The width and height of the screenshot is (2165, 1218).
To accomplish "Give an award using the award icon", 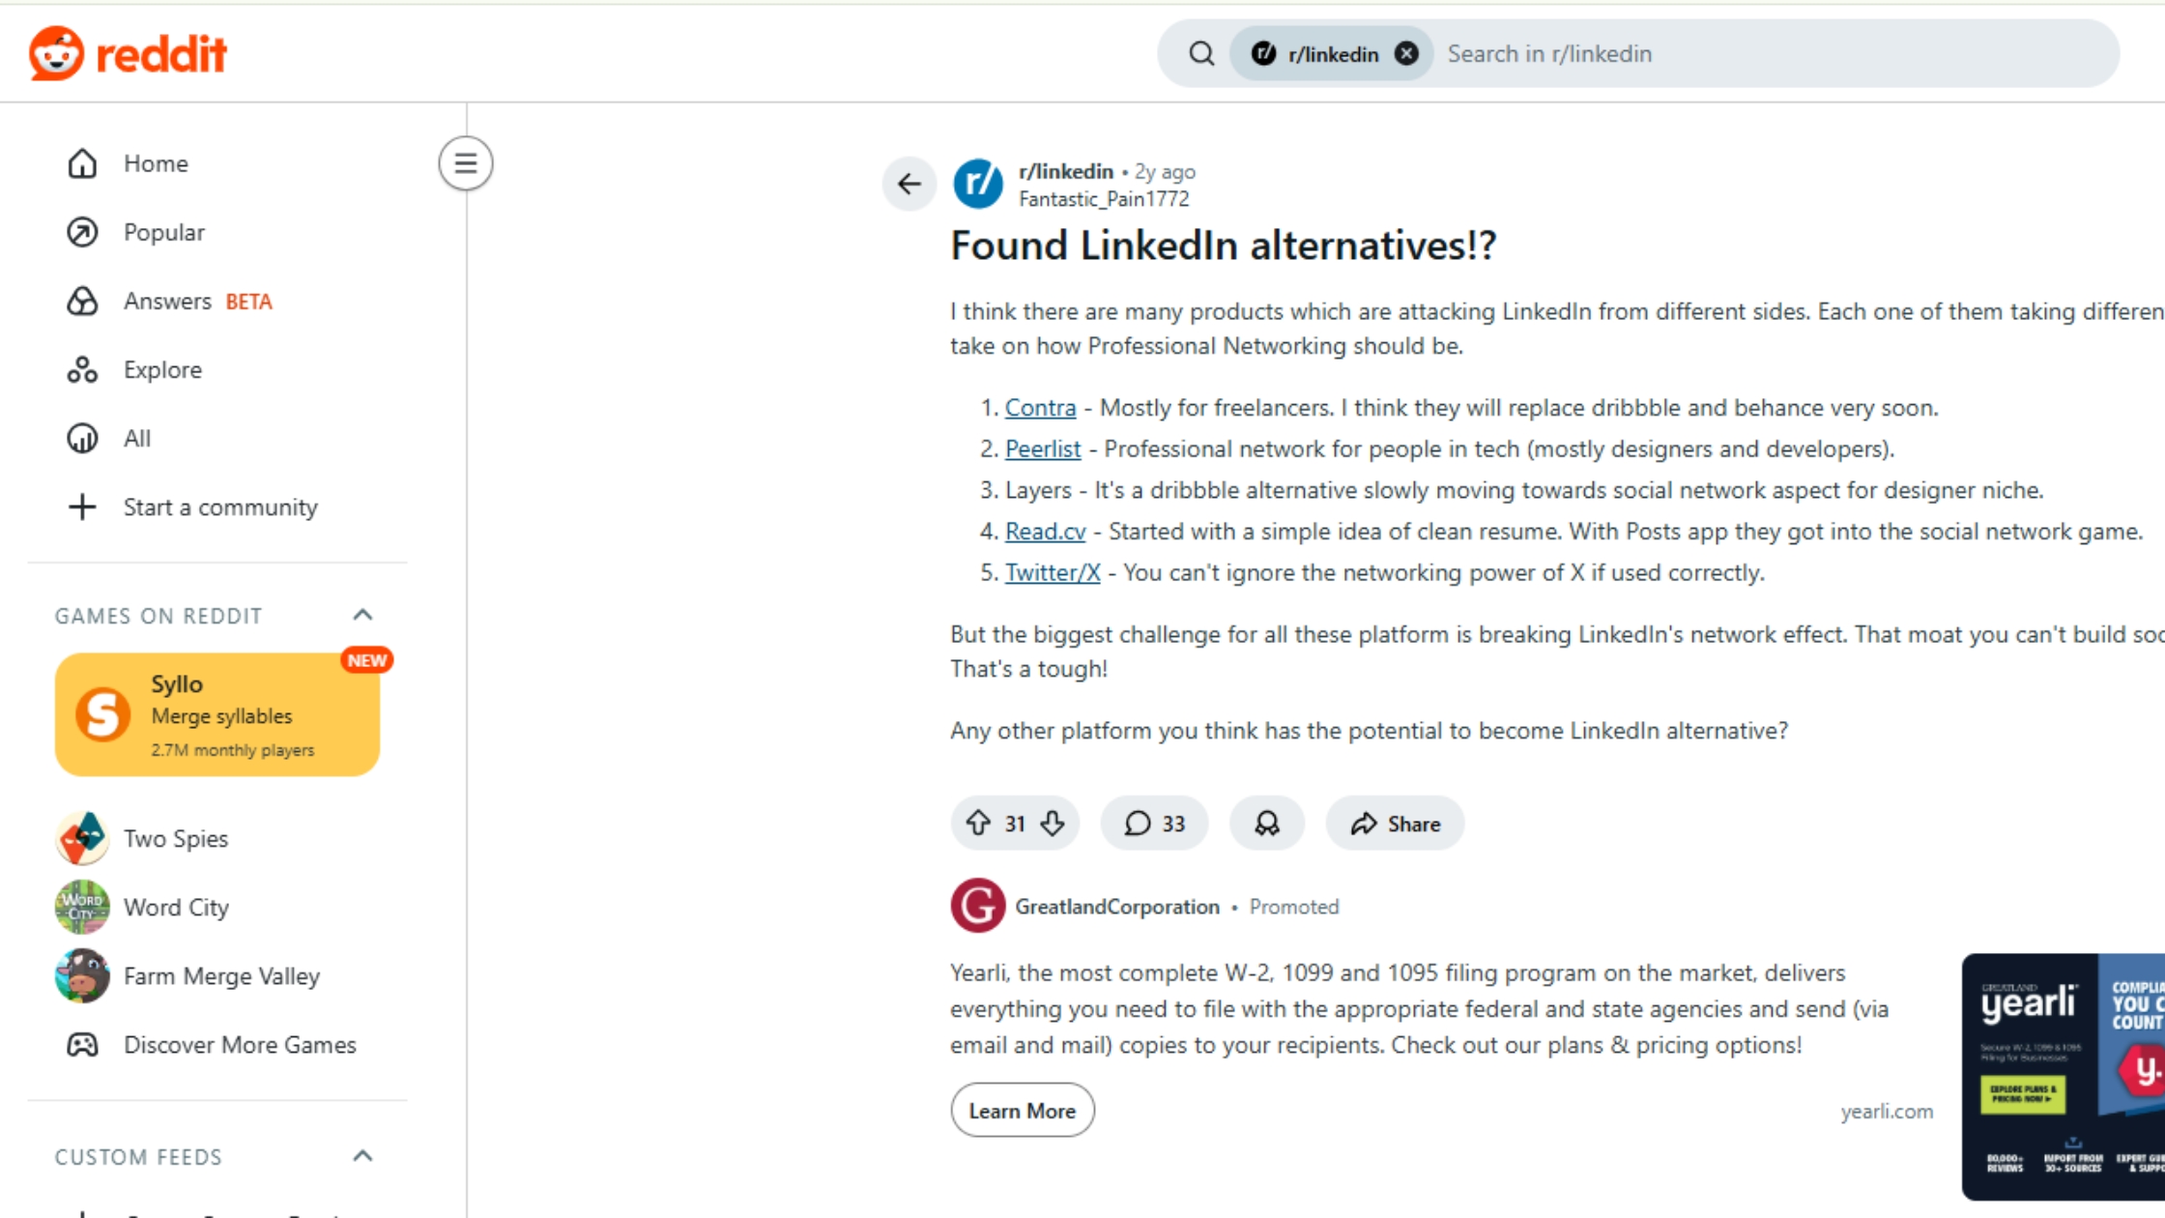I will click(x=1266, y=823).
